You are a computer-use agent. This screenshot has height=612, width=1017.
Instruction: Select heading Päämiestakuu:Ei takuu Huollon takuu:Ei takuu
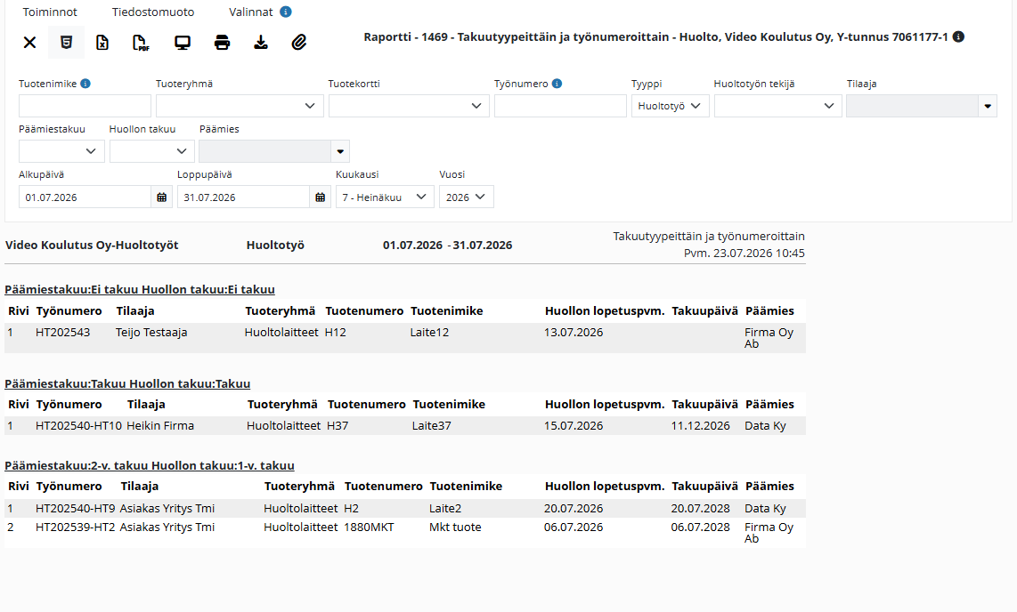pos(140,289)
